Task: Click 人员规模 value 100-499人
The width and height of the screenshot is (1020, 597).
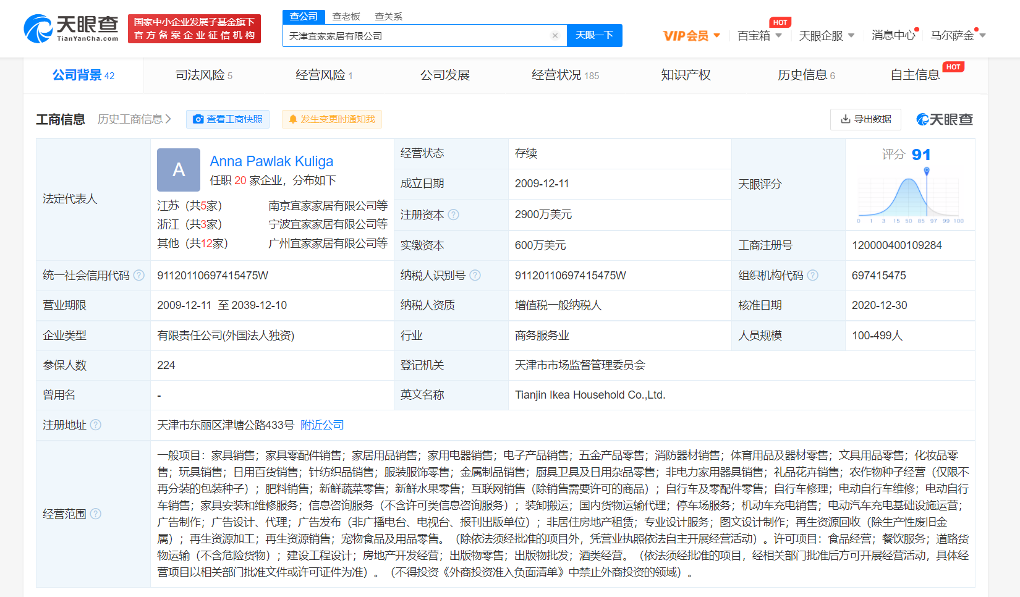Action: [877, 336]
